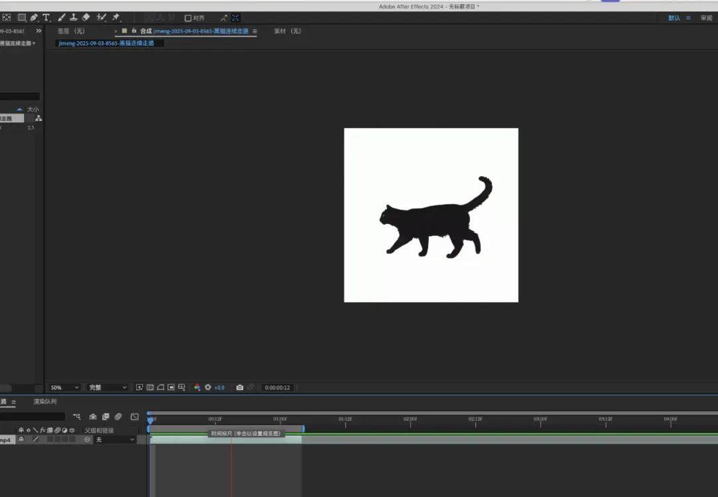Select the Clone Stamp tool

[73, 17]
